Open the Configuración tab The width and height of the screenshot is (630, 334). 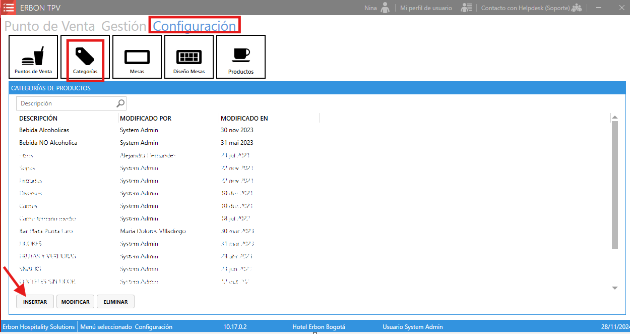point(195,26)
